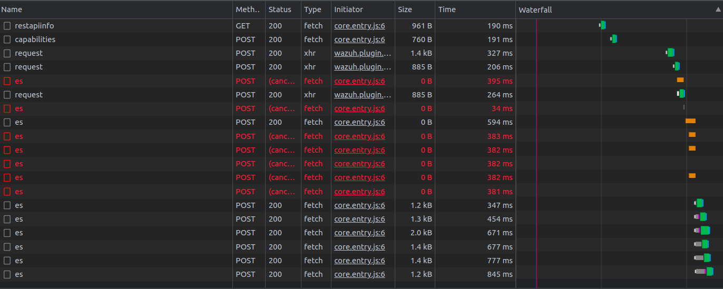Open wazuh.plugin initiator of the 264 ms request
This screenshot has height=289, width=723.
click(363, 95)
